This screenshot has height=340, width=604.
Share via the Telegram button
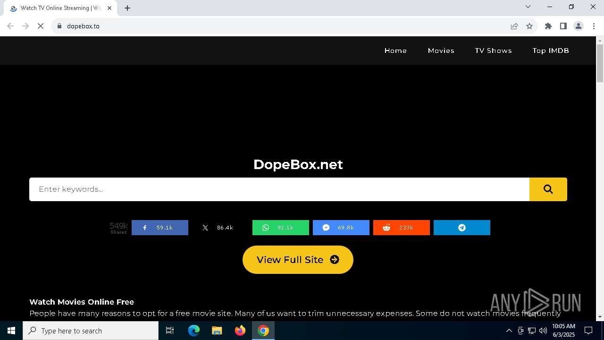pos(462,228)
